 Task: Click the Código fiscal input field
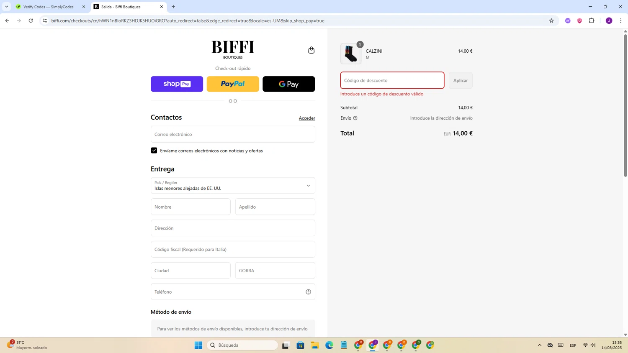tap(233, 249)
